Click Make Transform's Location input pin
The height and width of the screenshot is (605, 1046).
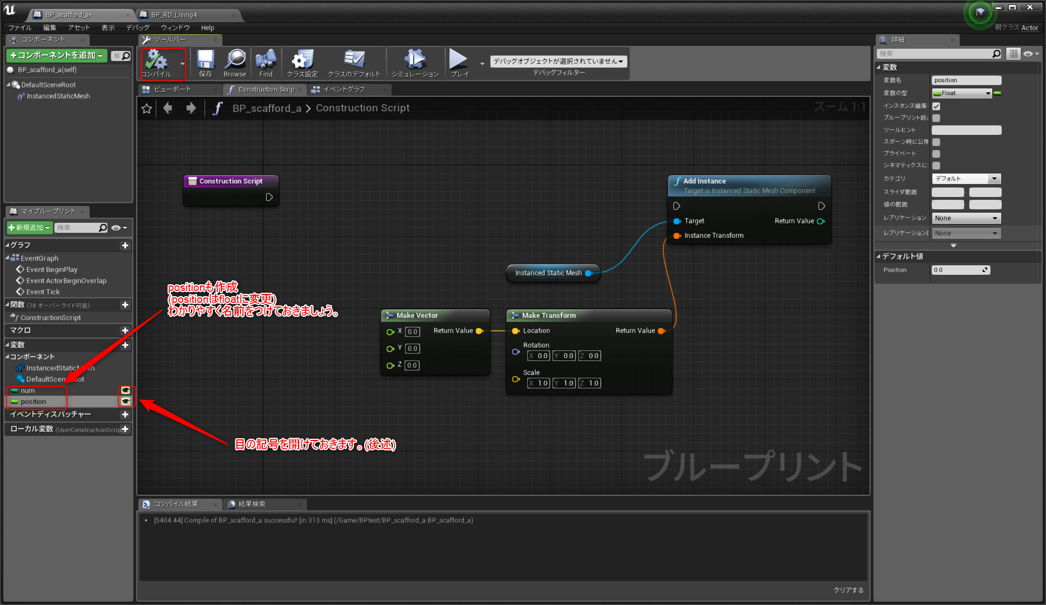(516, 331)
